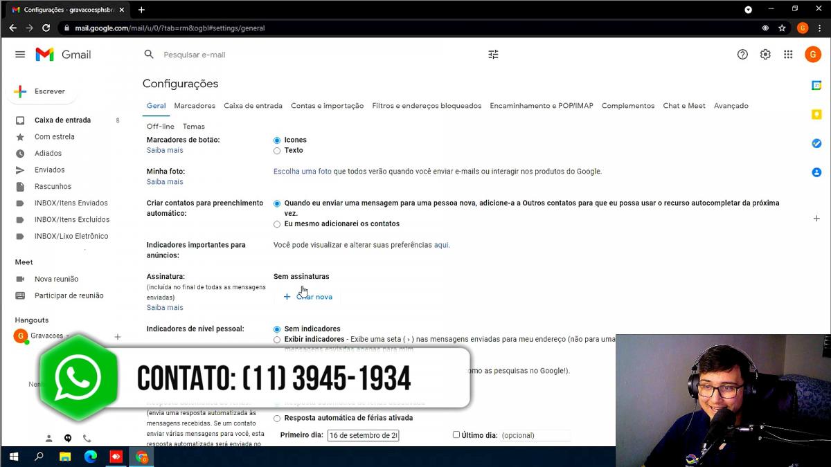Click Saiba mais under Minha foto
The image size is (831, 467).
165,182
